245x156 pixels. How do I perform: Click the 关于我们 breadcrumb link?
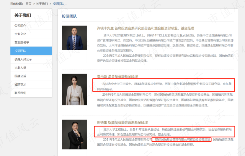tap(42, 4)
